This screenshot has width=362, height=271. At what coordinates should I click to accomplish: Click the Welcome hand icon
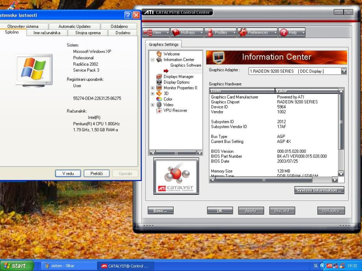coord(159,54)
